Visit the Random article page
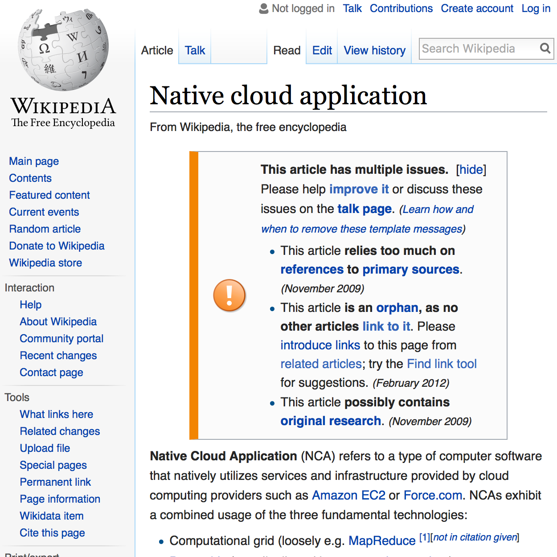Screen dimensions: 557x557 pyautogui.click(x=45, y=229)
